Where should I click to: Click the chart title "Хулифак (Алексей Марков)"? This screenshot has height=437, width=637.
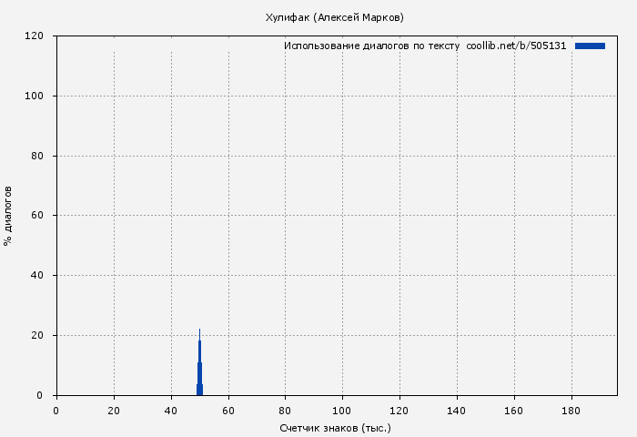pos(334,17)
